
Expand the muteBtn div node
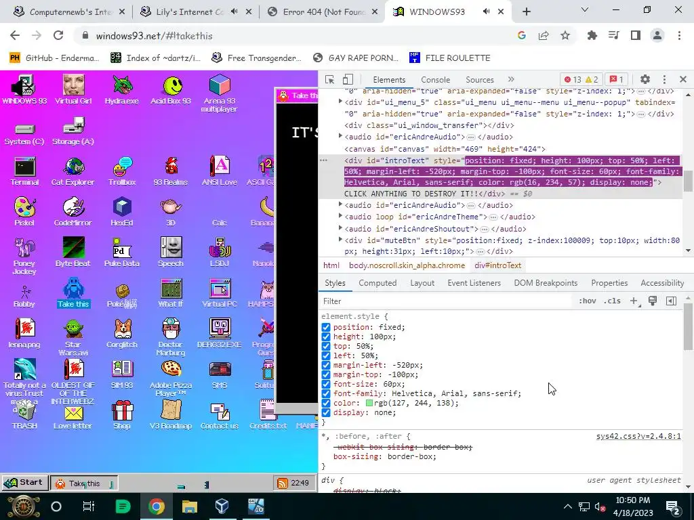pyautogui.click(x=340, y=240)
